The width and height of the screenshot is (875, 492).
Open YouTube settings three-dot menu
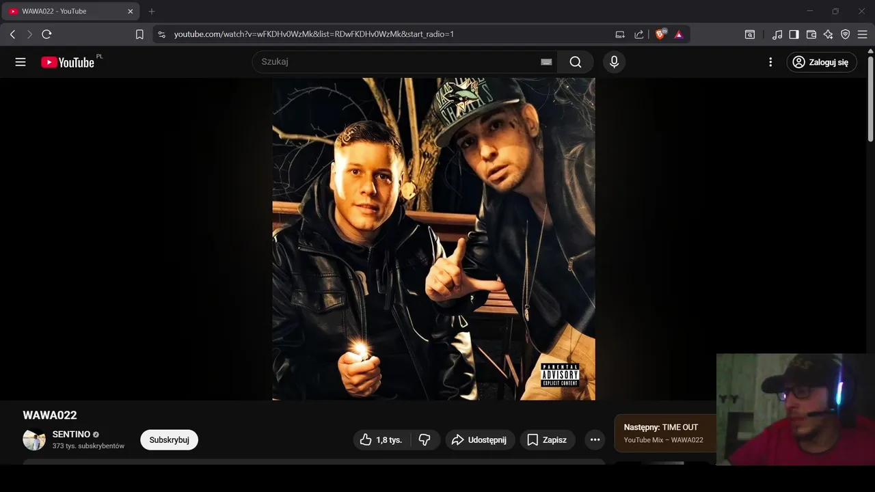770,62
